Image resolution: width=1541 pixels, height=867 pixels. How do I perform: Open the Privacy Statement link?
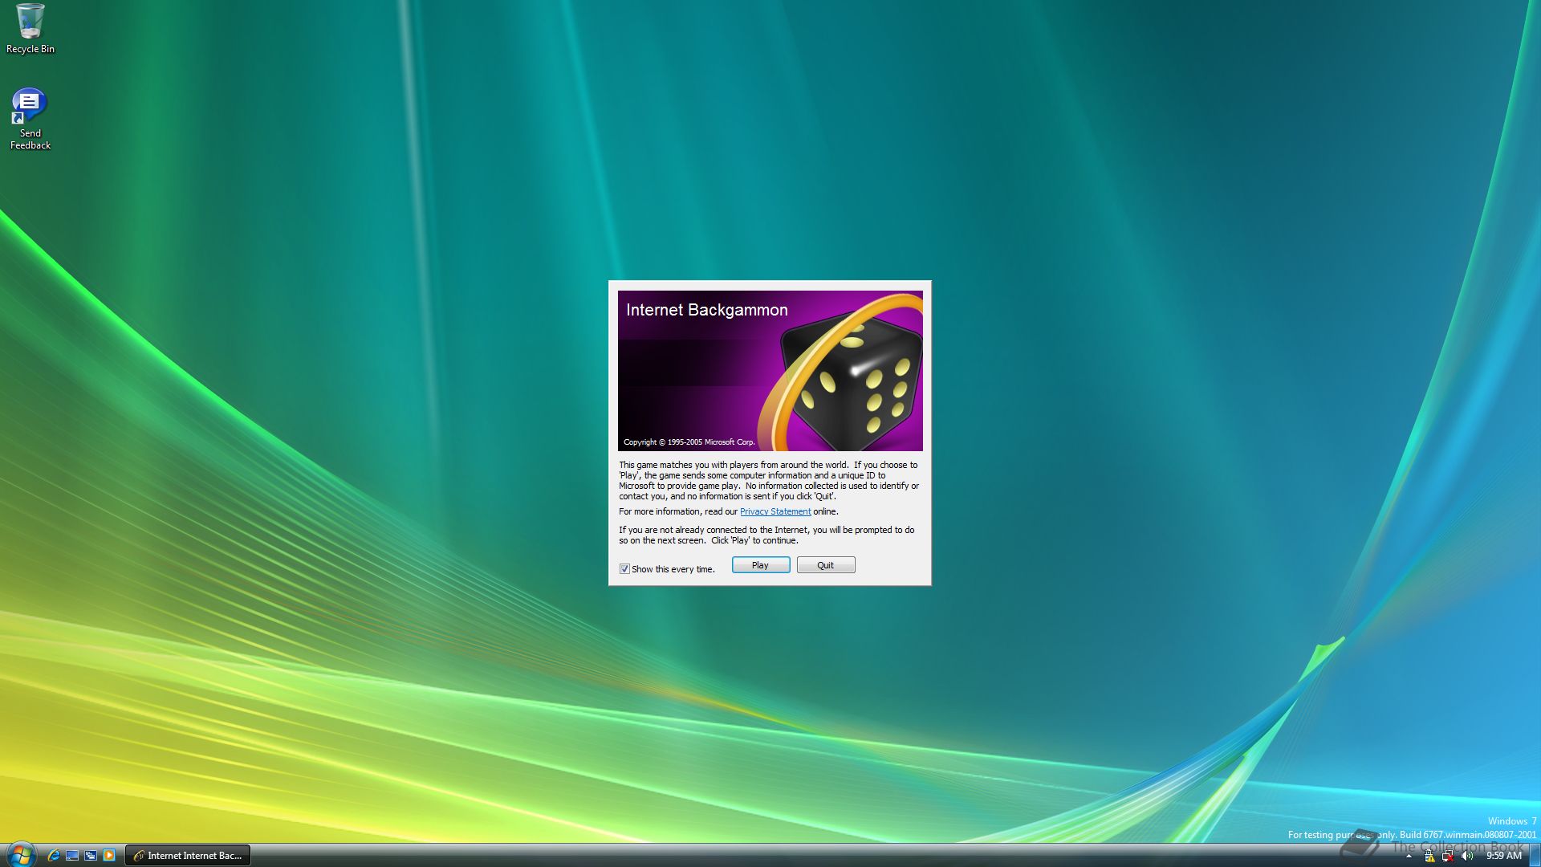point(775,511)
